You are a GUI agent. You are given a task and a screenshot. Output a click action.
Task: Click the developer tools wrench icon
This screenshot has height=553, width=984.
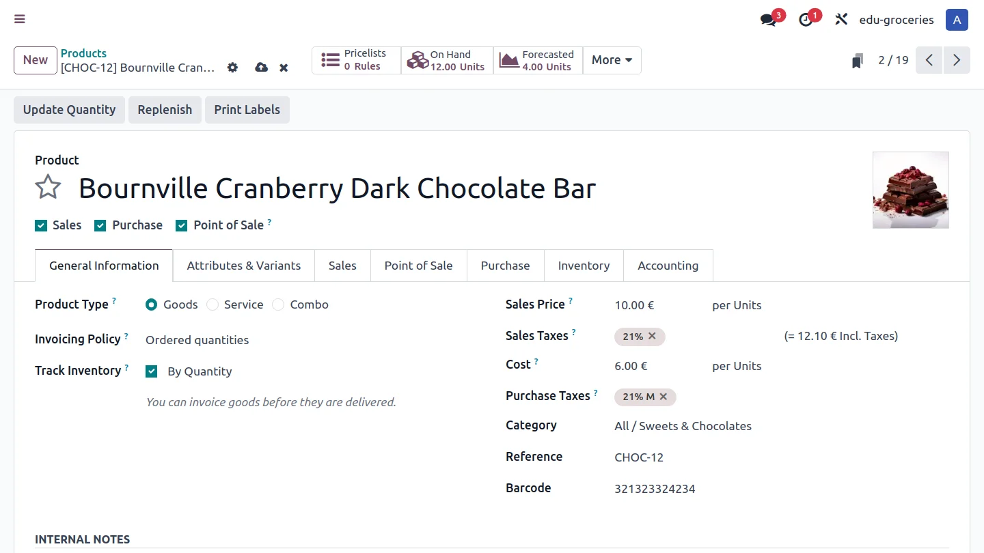coord(841,20)
